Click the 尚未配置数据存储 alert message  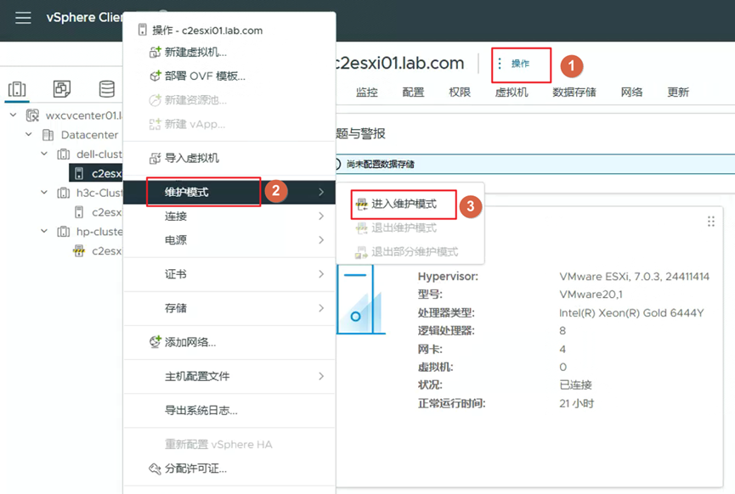380,165
